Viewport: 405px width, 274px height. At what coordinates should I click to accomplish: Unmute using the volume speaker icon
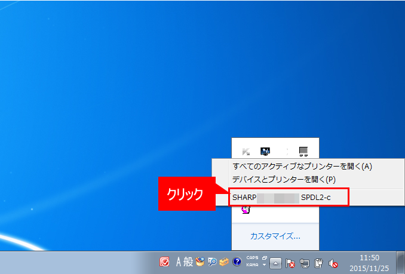tap(333, 262)
